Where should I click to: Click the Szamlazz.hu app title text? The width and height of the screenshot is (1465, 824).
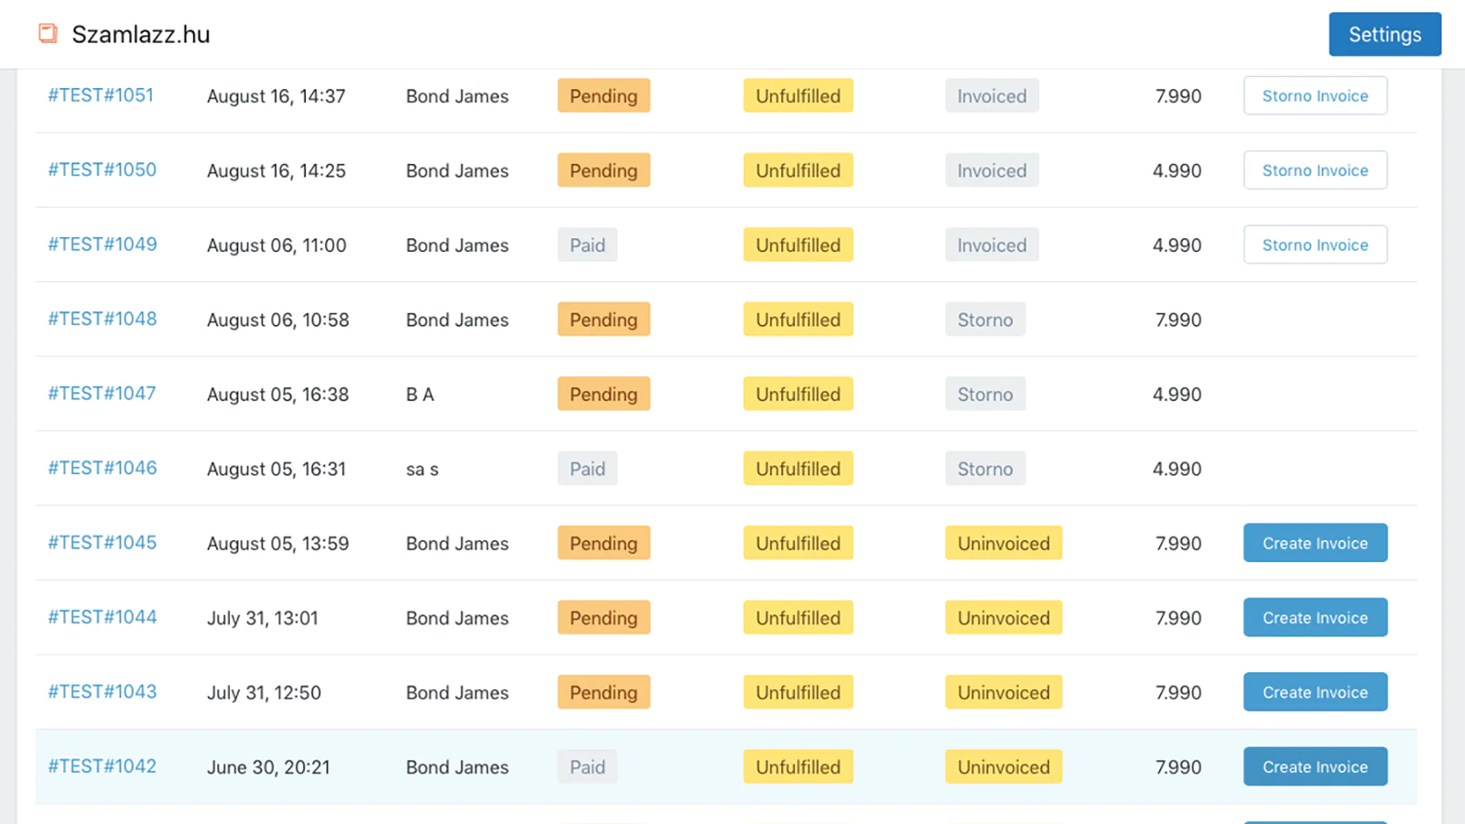tap(141, 35)
